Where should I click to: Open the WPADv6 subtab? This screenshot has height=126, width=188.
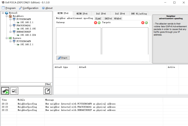click(x=118, y=18)
